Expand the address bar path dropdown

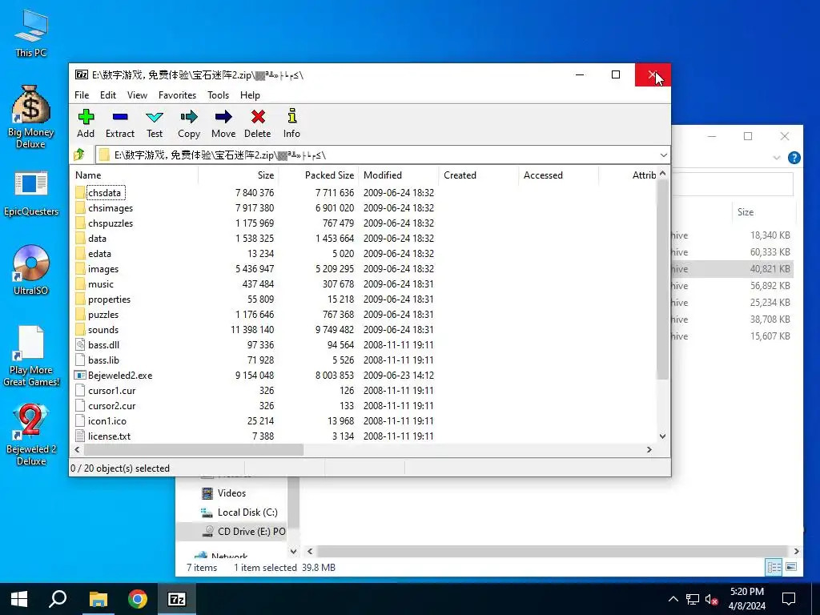(x=663, y=155)
